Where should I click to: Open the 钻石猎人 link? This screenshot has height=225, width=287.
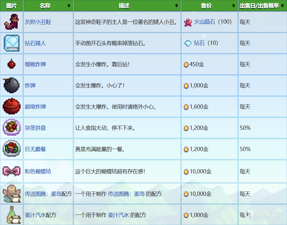(35, 43)
